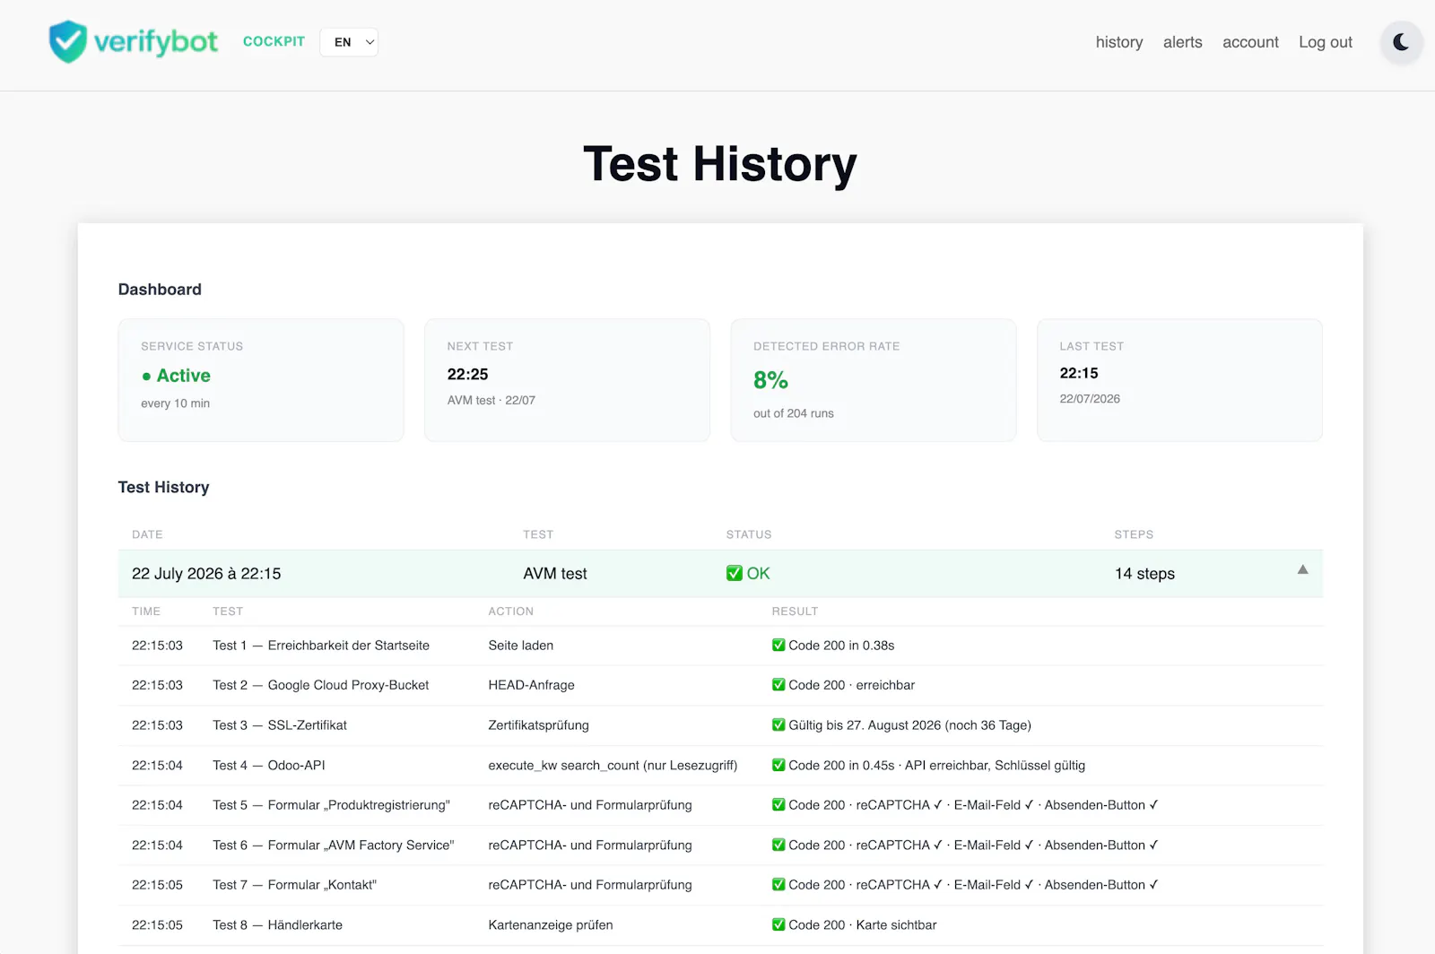The image size is (1435, 954).
Task: Click check icon in AVM Factory Service result
Action: click(778, 845)
